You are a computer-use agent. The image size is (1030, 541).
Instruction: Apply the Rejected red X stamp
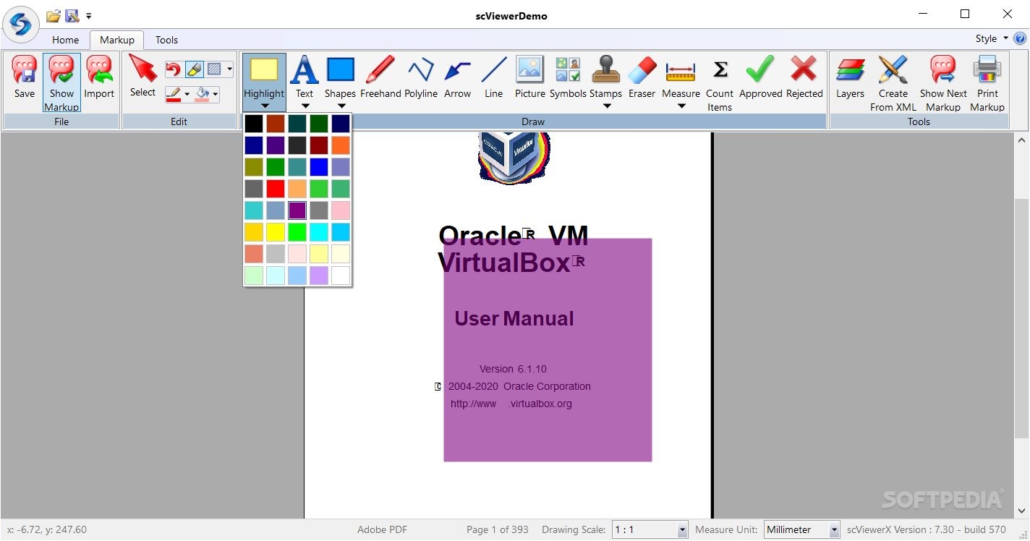[x=804, y=77]
